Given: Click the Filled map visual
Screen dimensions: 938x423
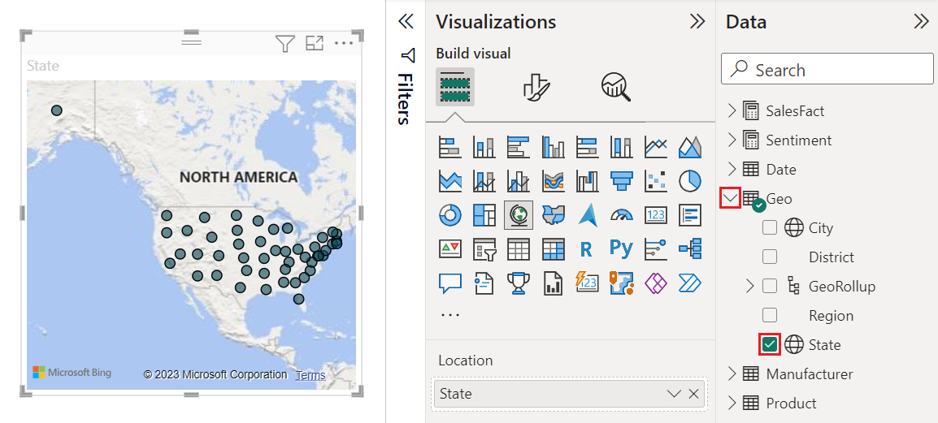Looking at the screenshot, I should tap(553, 214).
